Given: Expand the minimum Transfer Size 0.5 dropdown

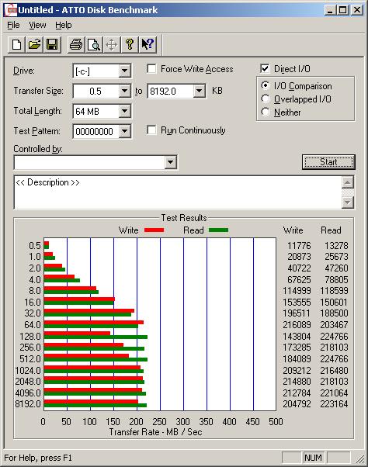Looking at the screenshot, I should click(x=124, y=91).
